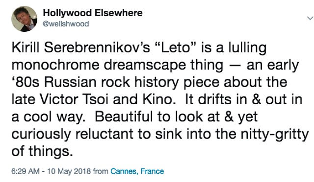The height and width of the screenshot is (182, 314).
Task: Click the quoted title "Leto"
Action: click(176, 48)
